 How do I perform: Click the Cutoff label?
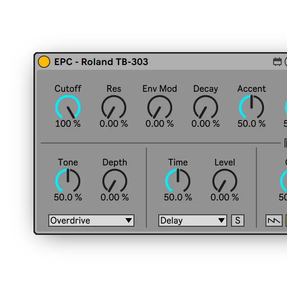click(x=68, y=89)
